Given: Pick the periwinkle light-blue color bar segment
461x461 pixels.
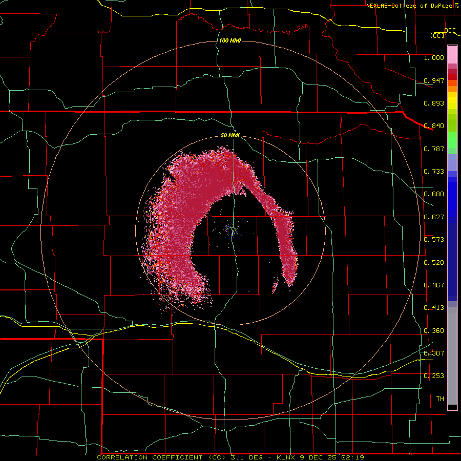Looking at the screenshot, I should 452,162.
